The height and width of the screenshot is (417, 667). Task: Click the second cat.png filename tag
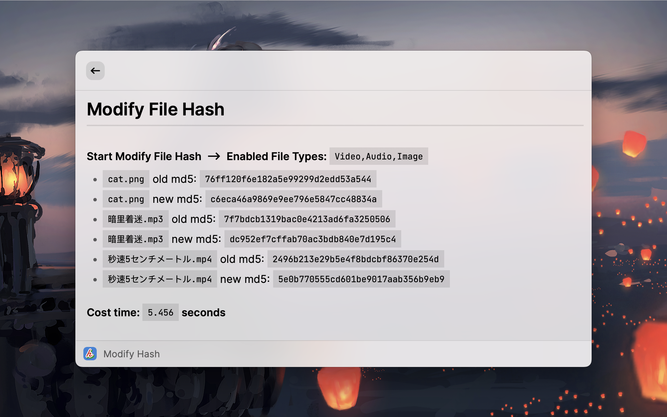point(126,199)
